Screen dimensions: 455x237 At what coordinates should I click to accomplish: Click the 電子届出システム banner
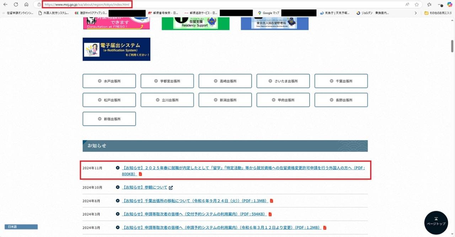[x=116, y=49]
